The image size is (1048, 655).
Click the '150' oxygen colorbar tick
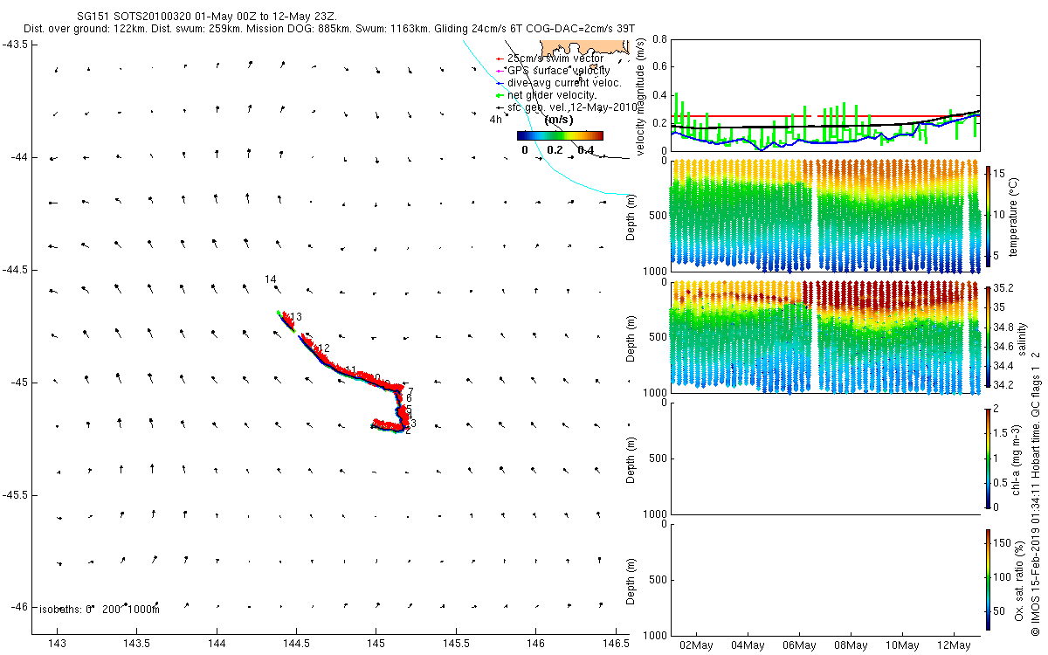click(1003, 543)
